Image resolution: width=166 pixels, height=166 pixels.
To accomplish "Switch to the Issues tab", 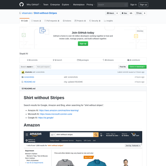I will [36, 21].
